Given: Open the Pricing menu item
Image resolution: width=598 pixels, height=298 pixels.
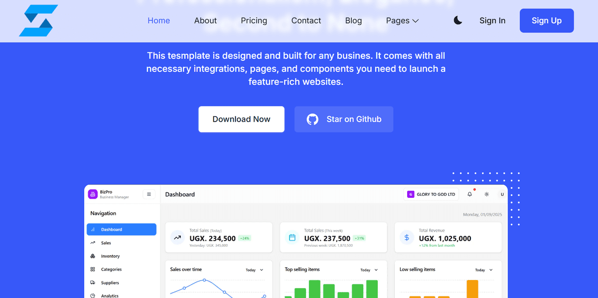Looking at the screenshot, I should coord(254,20).
